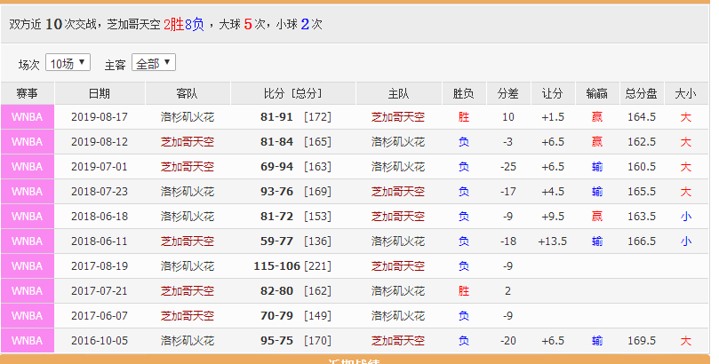Select the score 81-84
The image size is (719, 364).
[x=276, y=141]
